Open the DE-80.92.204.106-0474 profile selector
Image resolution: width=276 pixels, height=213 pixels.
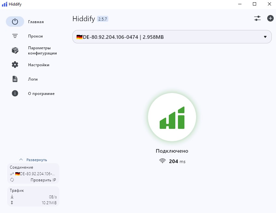[x=172, y=37]
